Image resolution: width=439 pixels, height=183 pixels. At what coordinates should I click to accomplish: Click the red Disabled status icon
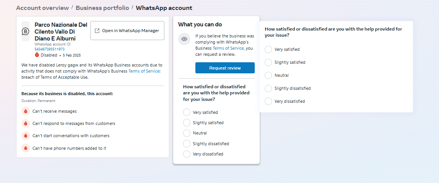(37, 55)
